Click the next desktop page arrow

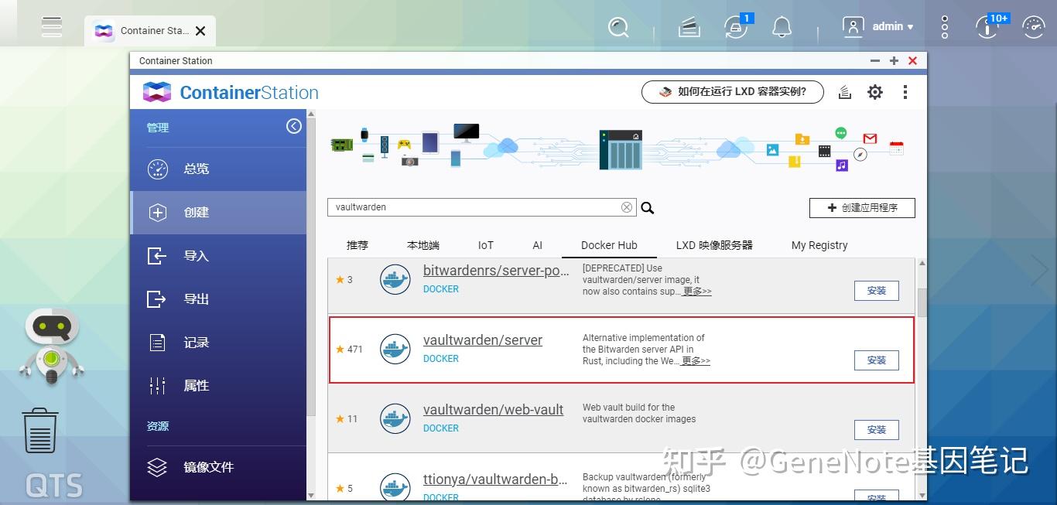(x=1039, y=269)
